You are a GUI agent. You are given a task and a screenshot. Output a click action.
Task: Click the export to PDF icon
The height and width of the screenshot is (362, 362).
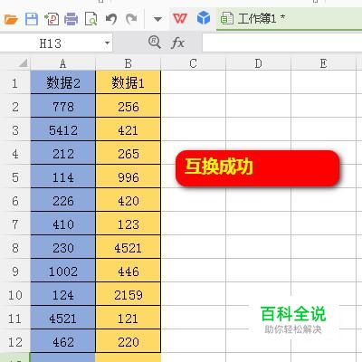pos(52,19)
